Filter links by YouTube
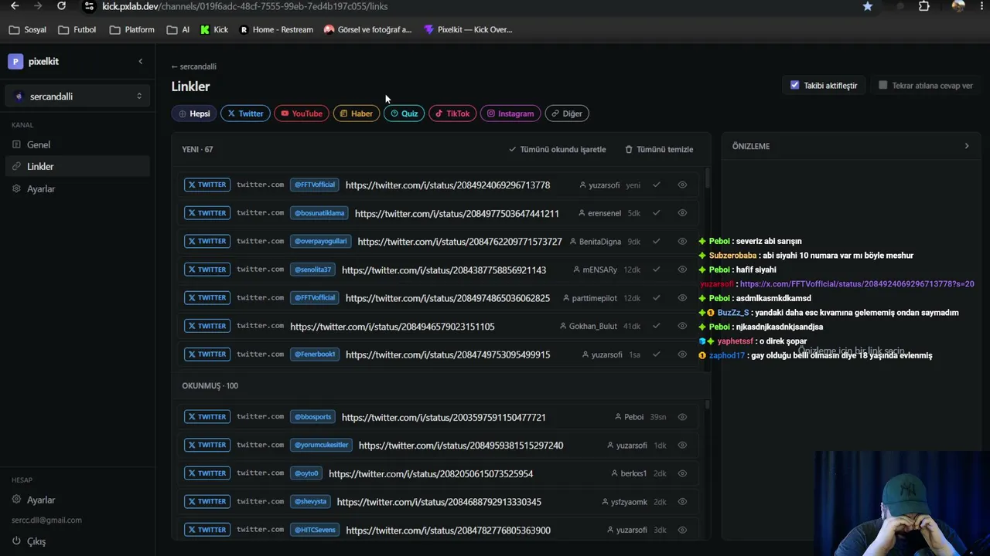The width and height of the screenshot is (990, 556). pos(302,114)
